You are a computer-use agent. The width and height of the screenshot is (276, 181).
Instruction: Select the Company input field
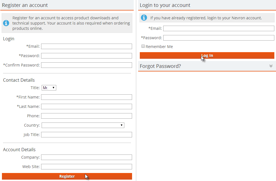coord(86,157)
